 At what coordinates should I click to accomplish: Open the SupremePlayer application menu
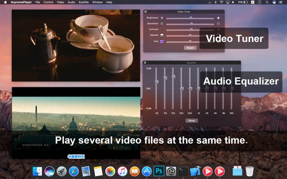tap(21, 2)
